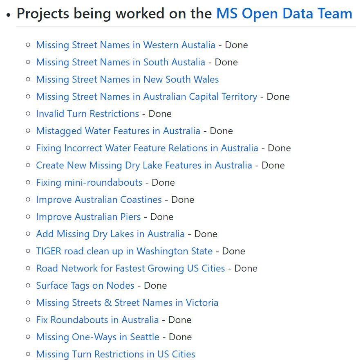This screenshot has width=356, height=364.
Task: Open the Improve Australian Piers link
Action: click(89, 217)
